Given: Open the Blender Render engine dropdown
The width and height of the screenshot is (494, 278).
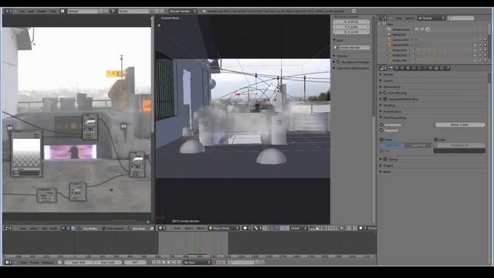Looking at the screenshot, I should click(183, 11).
